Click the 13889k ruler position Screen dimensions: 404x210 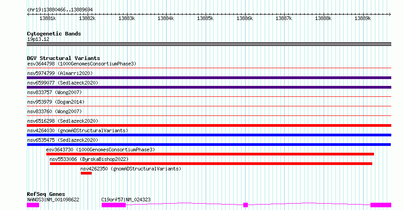tap(363, 18)
